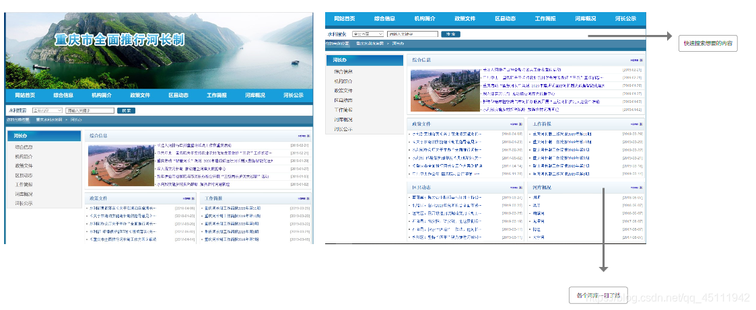Go to 河库概况 in right page navigation bar
Viewport: 756px width, 310px height.
(x=585, y=18)
